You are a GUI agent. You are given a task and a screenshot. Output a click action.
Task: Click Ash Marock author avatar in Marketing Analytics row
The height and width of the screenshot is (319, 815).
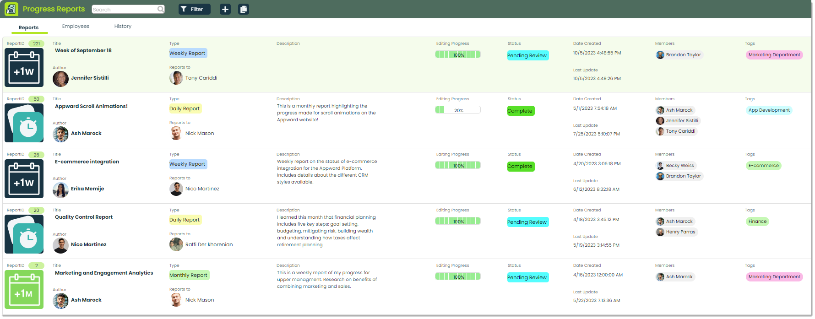(x=60, y=301)
